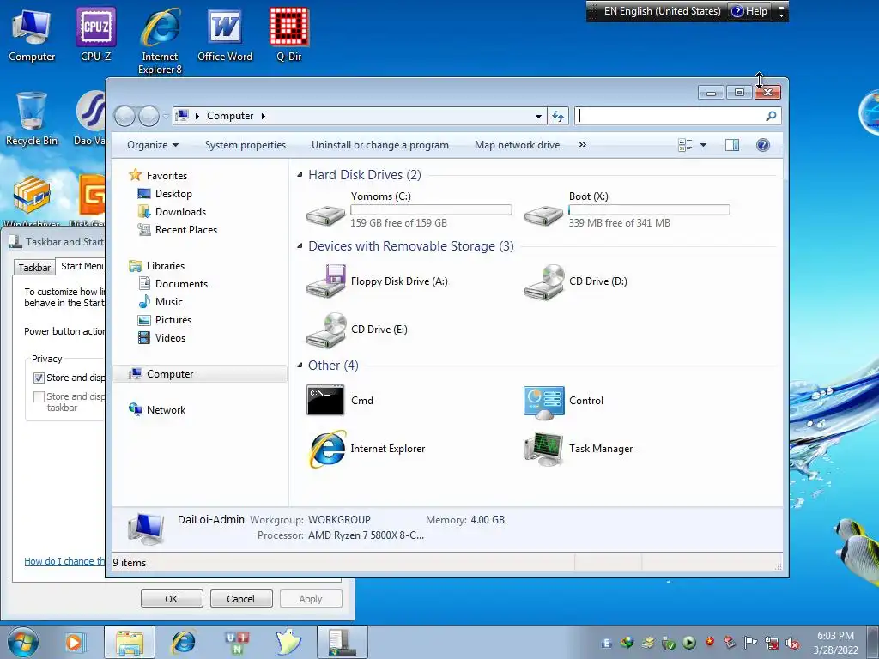Click Cancel in Taskbar properties dialog
Screen dimensions: 879x659
tap(240, 599)
